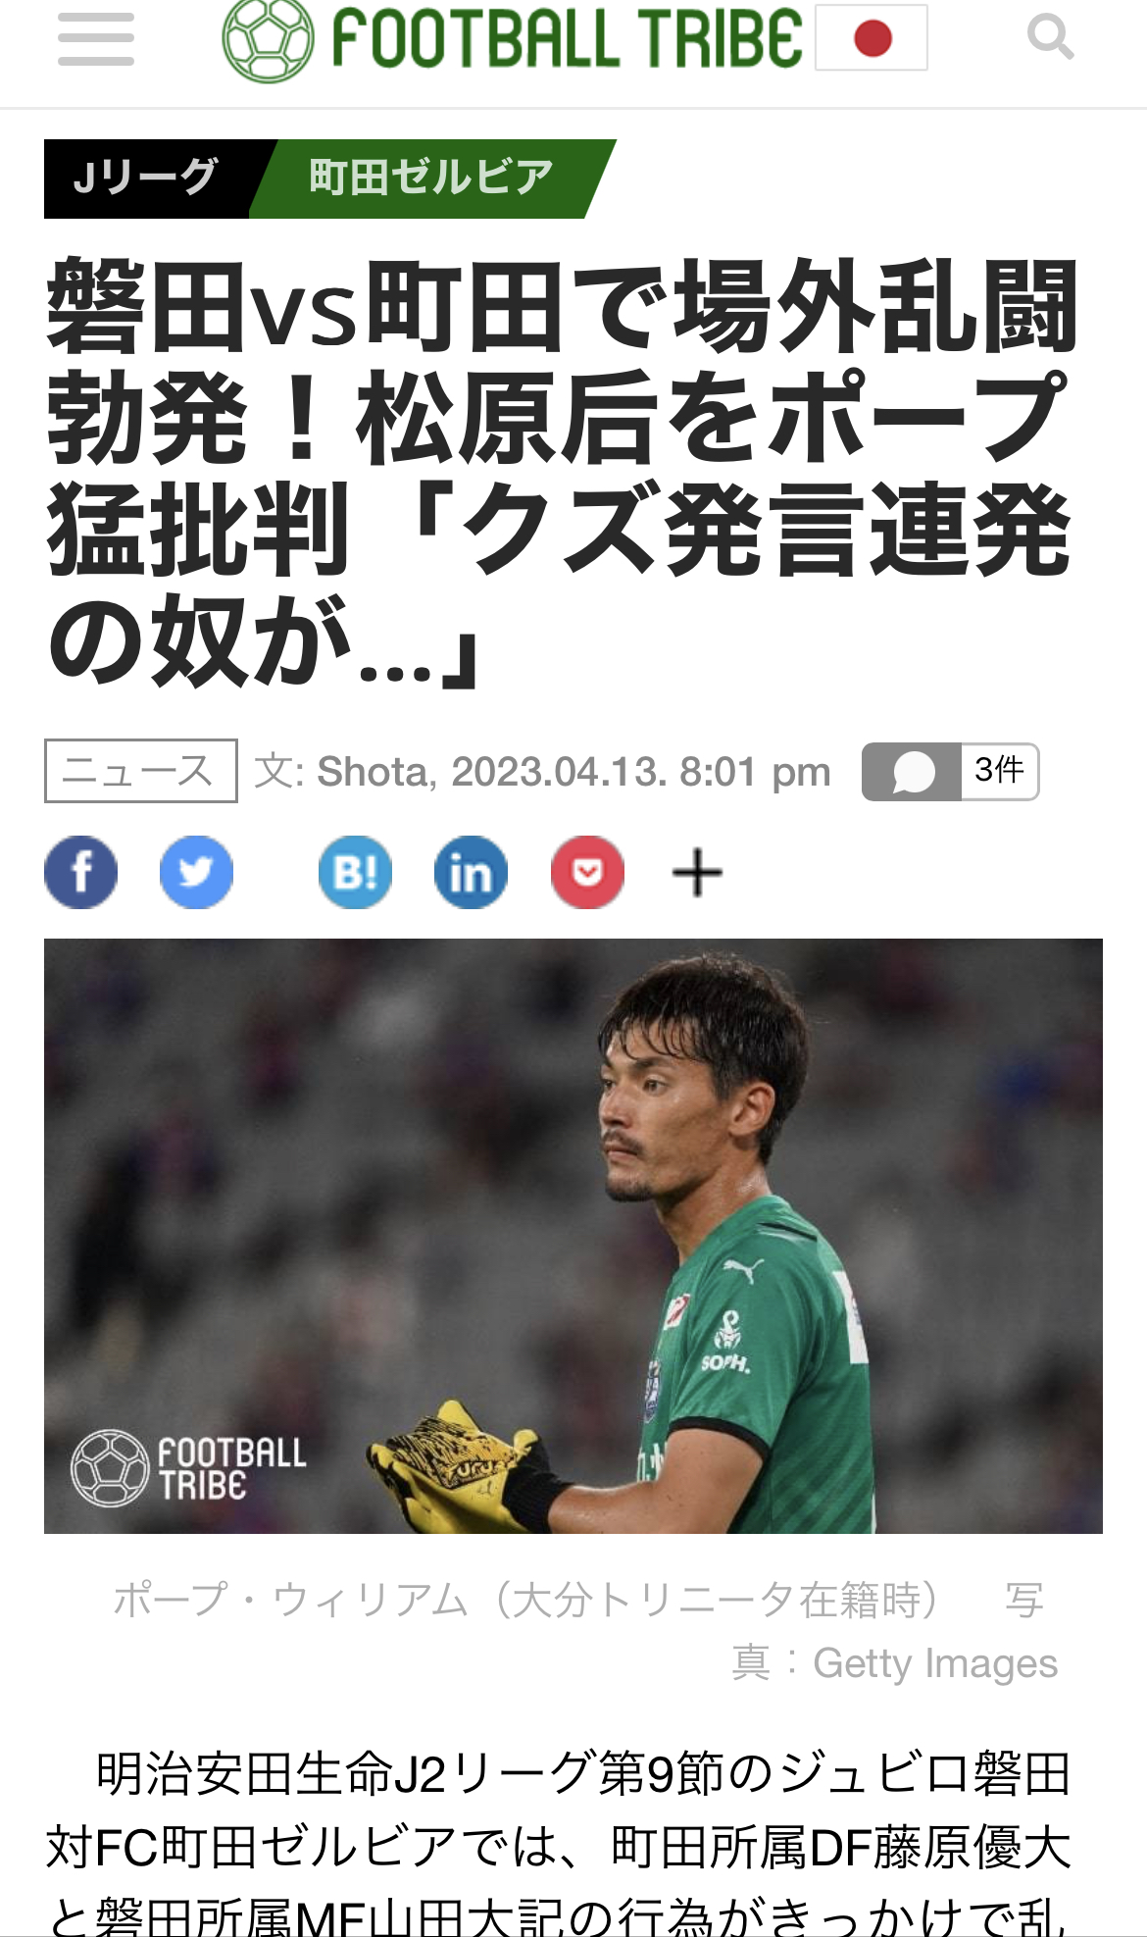
Task: Save the article to Pocket
Action: (x=587, y=872)
